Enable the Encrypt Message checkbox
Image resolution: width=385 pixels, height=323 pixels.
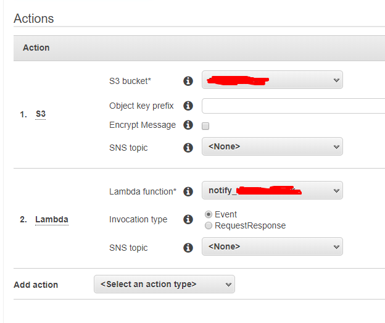click(x=205, y=126)
